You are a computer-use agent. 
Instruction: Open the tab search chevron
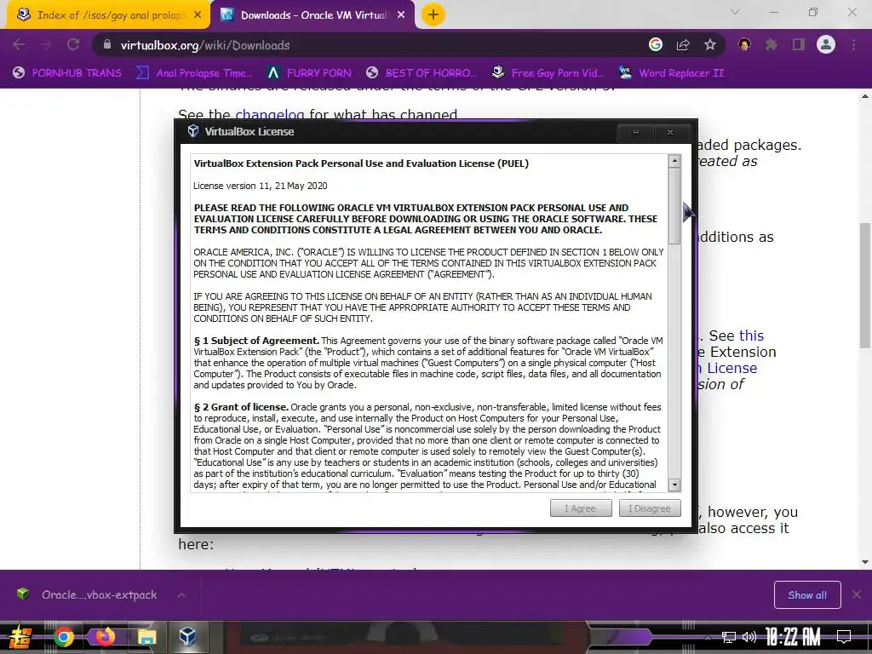coord(735,12)
